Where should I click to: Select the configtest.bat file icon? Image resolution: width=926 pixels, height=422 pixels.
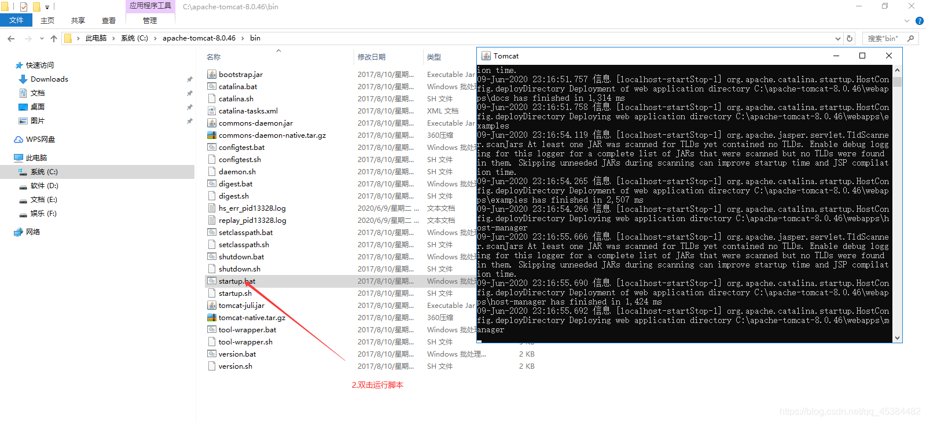tap(212, 147)
